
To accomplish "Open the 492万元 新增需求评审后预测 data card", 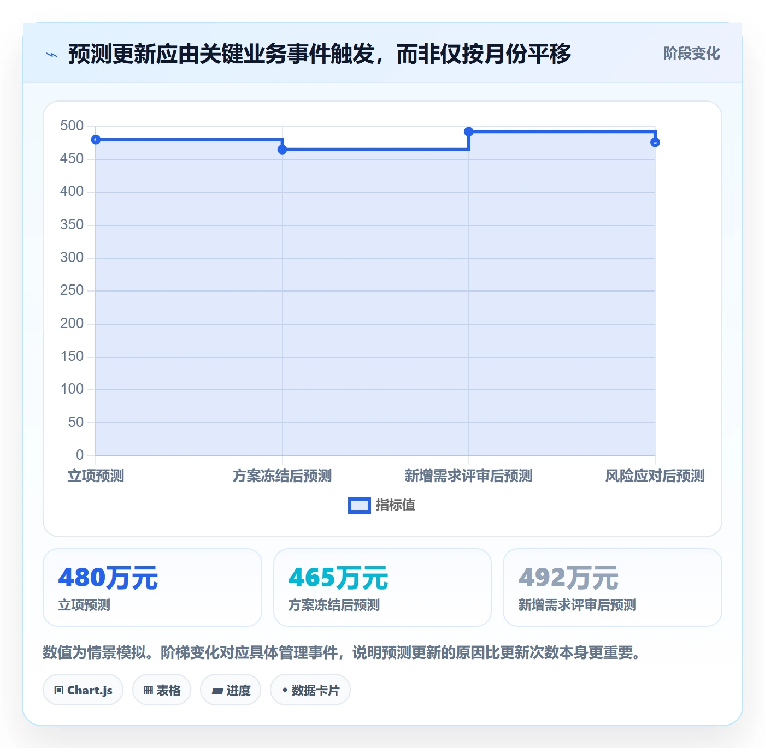I will (x=613, y=587).
